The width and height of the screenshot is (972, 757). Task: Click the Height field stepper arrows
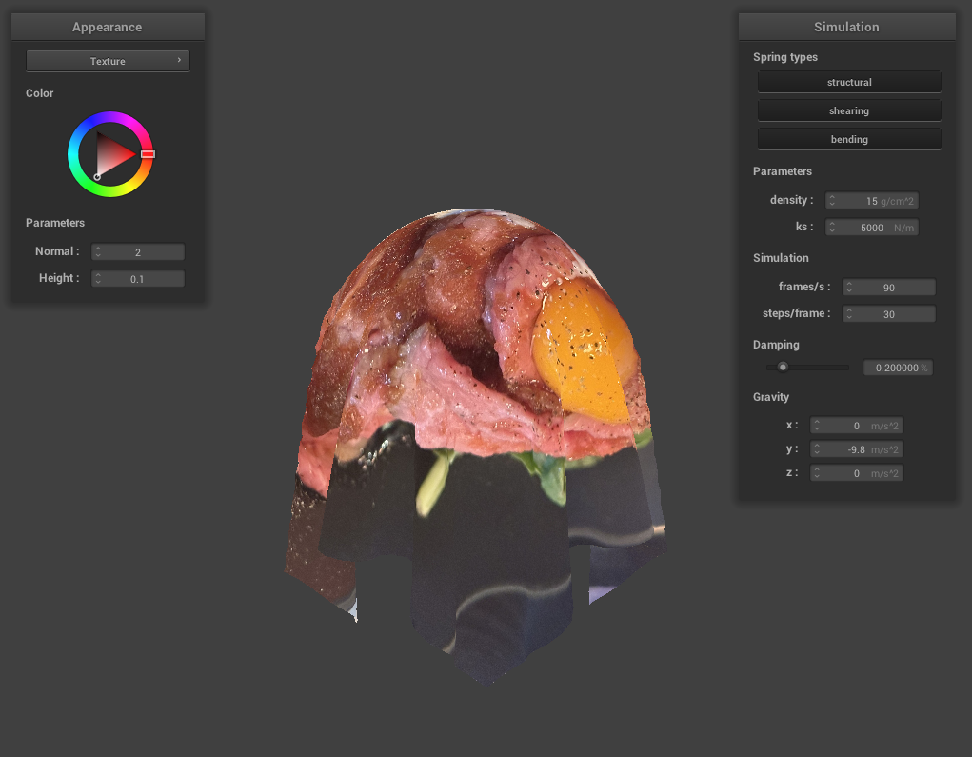point(98,278)
